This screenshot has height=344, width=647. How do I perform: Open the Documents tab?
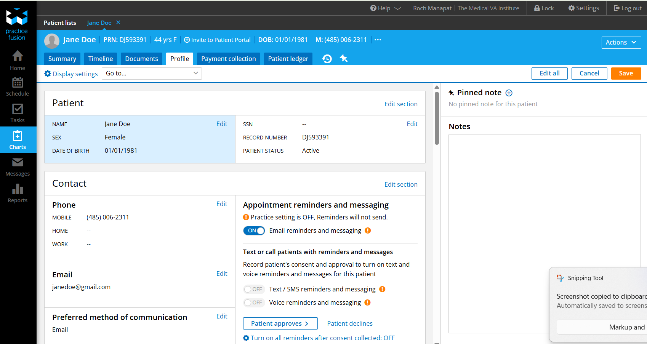click(x=142, y=59)
